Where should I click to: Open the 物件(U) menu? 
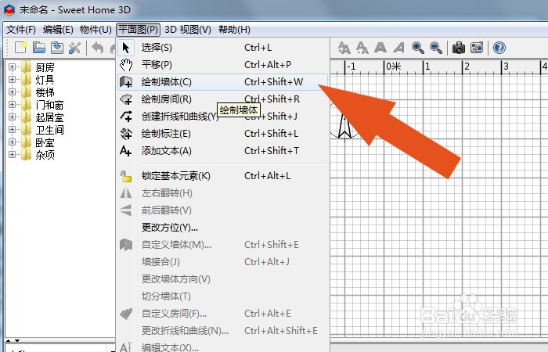click(x=96, y=30)
